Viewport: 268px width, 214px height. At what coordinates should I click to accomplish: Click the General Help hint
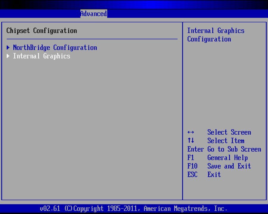click(x=228, y=158)
